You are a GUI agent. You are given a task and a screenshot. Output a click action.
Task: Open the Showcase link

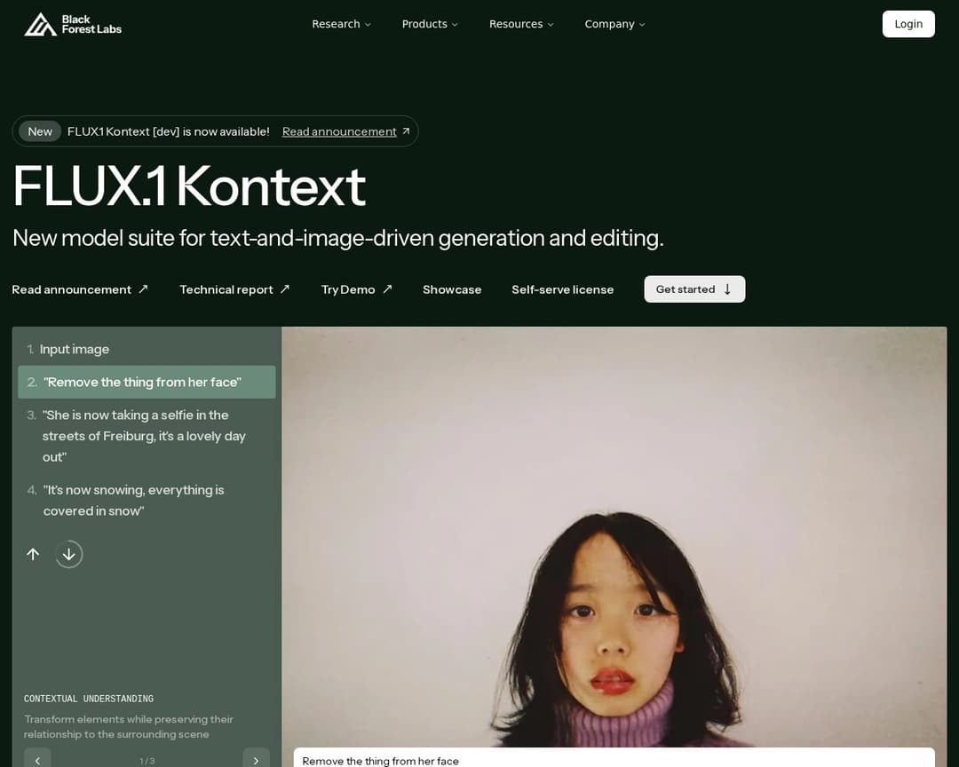coord(452,289)
